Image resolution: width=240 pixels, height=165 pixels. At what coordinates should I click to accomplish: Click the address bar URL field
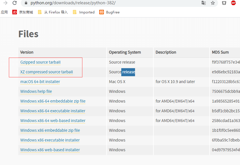click(114, 3)
